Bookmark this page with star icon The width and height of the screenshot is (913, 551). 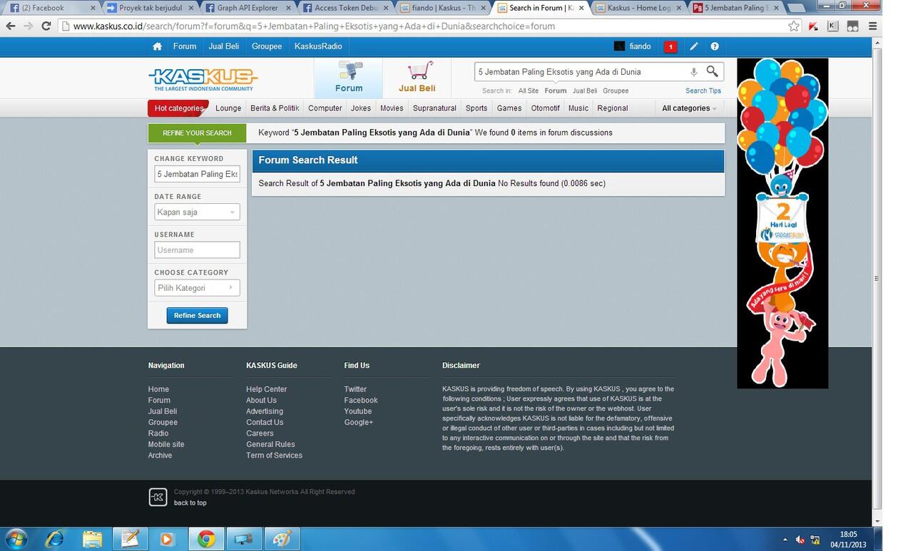coord(794,26)
